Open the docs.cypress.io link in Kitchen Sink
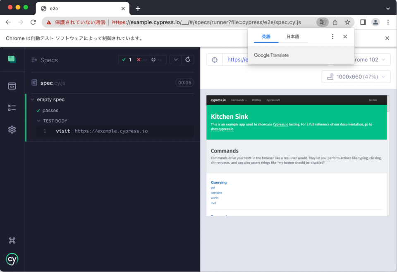This screenshot has width=397, height=272. pos(221,128)
